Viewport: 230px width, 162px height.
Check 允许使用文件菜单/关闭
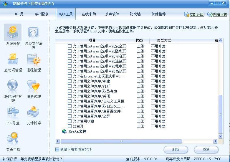point(70,96)
